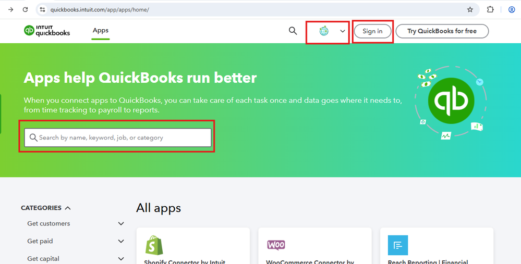
Task: Click the Shopify bag icon
Action: click(x=154, y=245)
